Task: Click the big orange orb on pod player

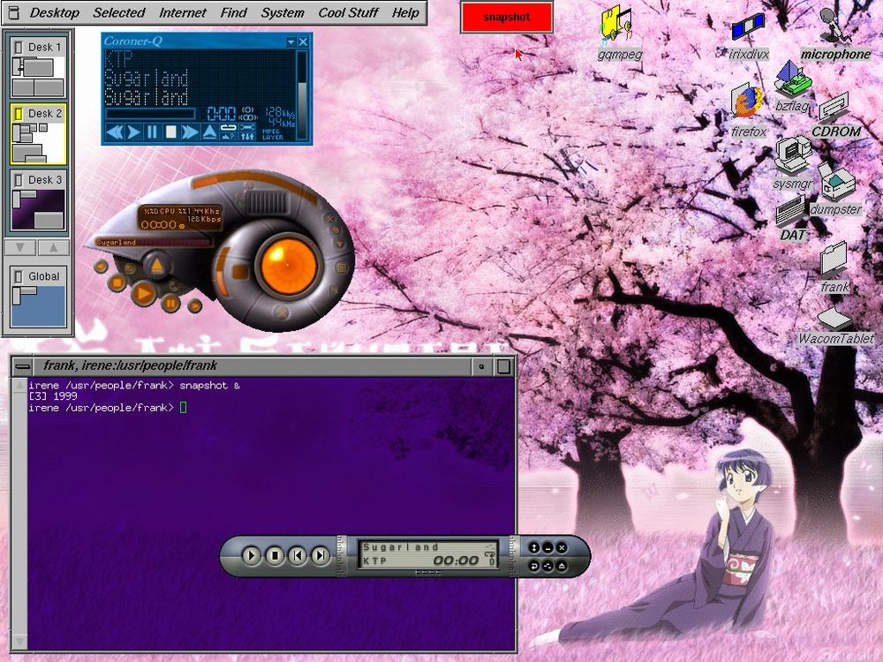Action: (x=289, y=266)
